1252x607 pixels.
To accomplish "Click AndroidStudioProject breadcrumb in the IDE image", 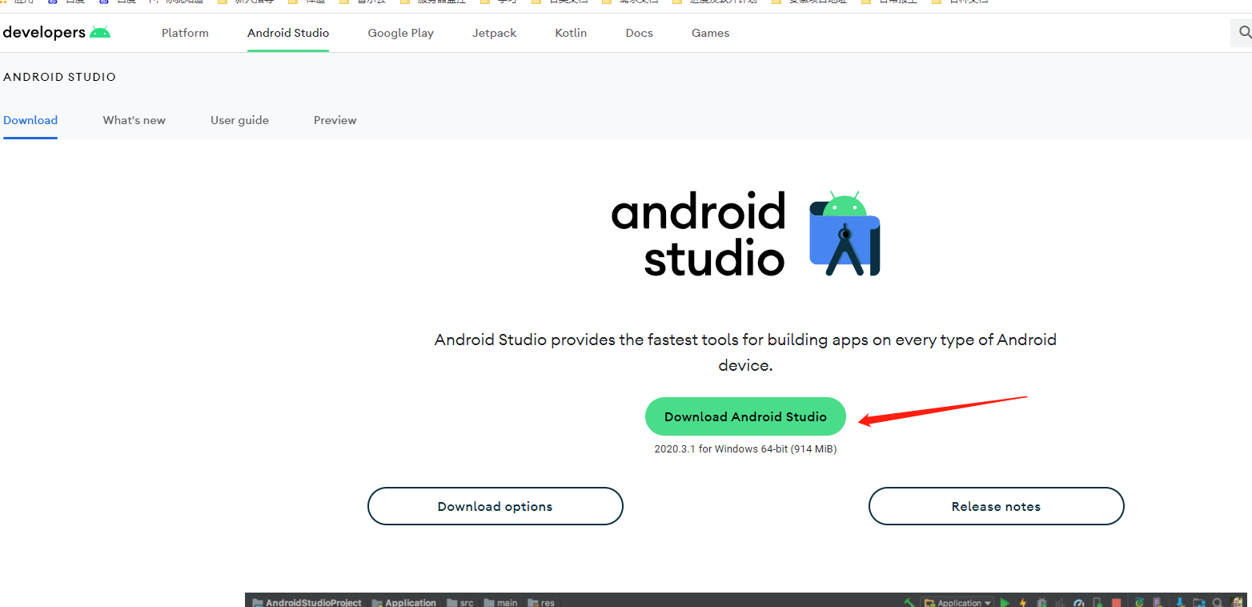I will (x=307, y=602).
